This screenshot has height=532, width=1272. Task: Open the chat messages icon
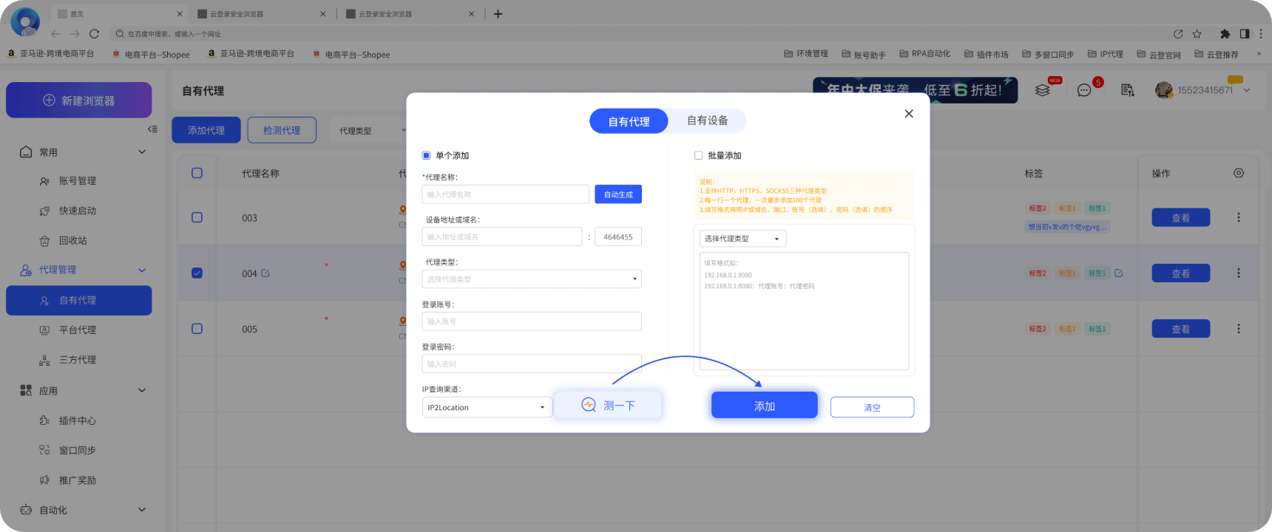(1084, 90)
